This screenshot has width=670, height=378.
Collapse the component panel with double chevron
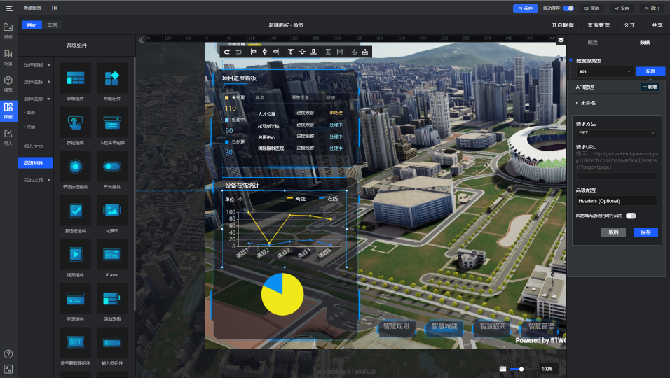click(141, 40)
